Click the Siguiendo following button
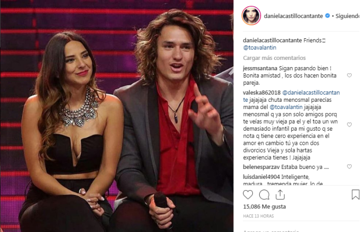 (x=347, y=16)
